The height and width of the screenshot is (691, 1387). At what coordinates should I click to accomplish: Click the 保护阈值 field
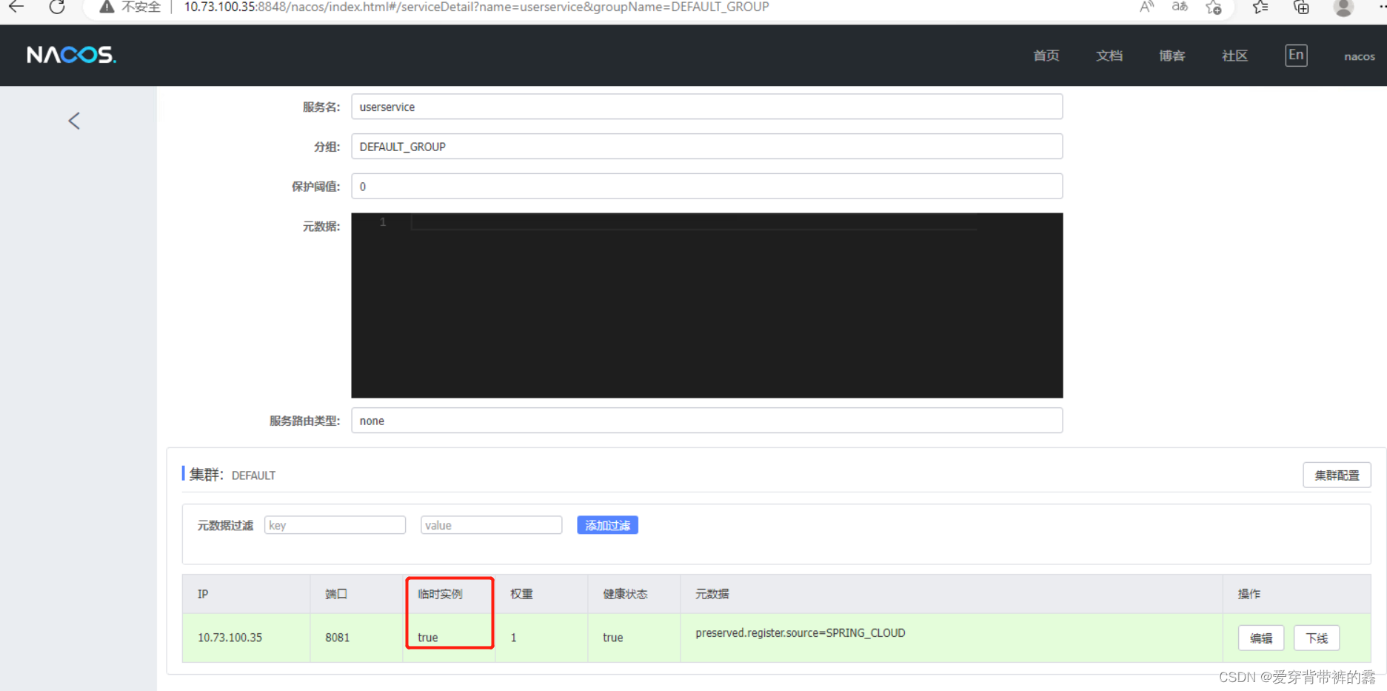pyautogui.click(x=706, y=187)
